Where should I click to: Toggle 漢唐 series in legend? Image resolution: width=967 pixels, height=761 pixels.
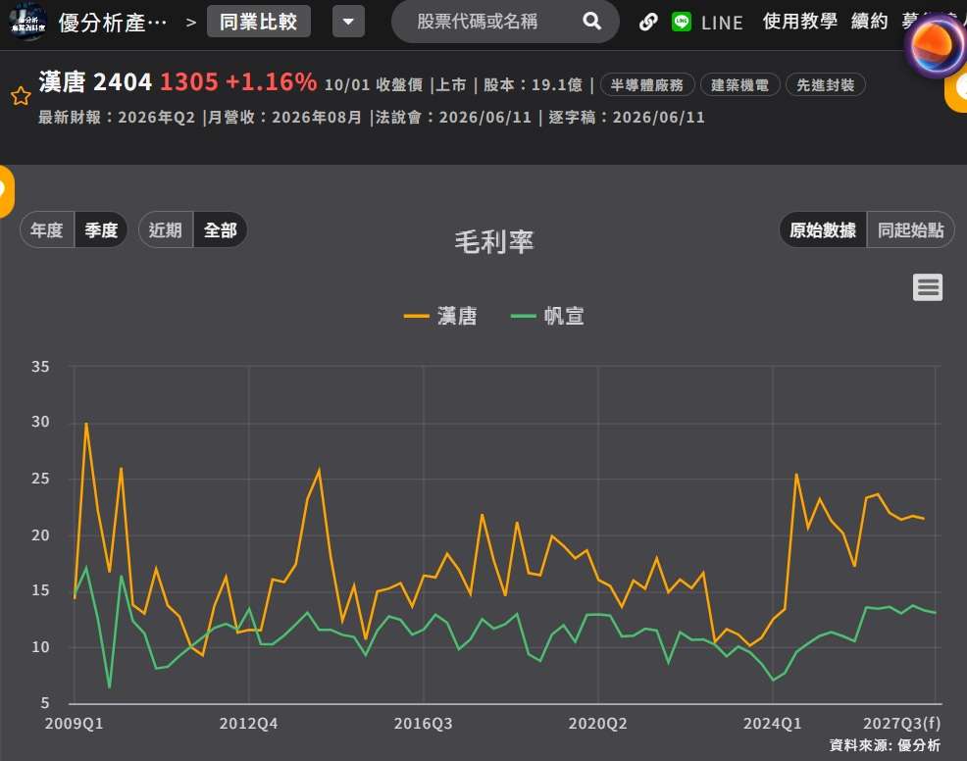coord(440,317)
